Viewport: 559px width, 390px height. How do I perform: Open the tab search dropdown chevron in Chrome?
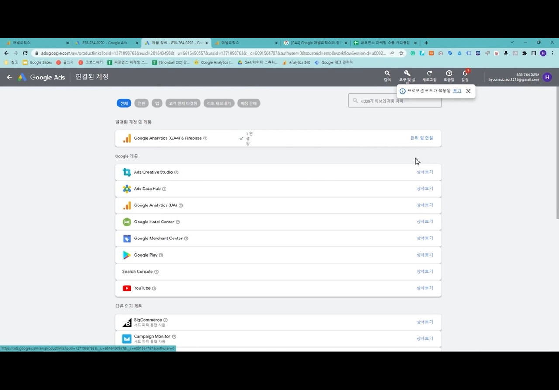pos(512,42)
